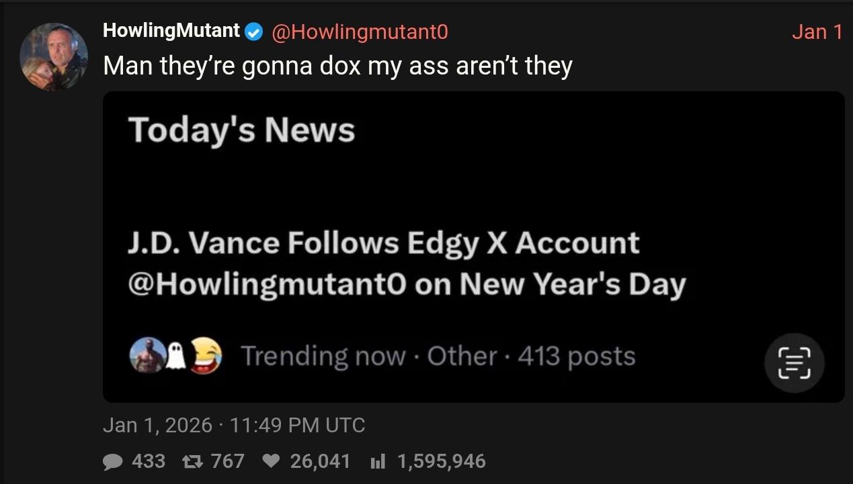Click the 1,595,946 view count
Viewport: 853px width, 484px height.
click(441, 461)
